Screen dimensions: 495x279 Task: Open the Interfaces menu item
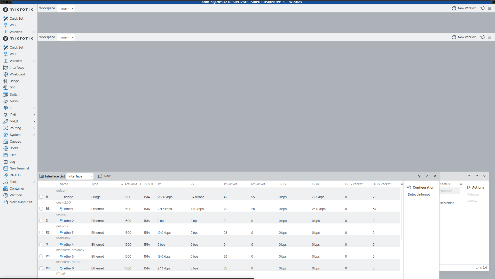pos(17,68)
